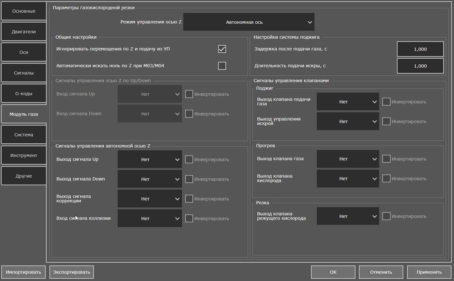This screenshot has height=281, width=454.
Task: Click the Отменить button
Action: tap(381, 272)
